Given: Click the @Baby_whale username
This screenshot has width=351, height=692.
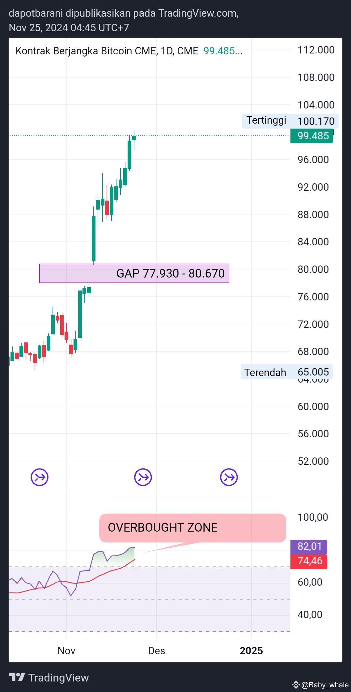Looking at the screenshot, I should pyautogui.click(x=325, y=685).
